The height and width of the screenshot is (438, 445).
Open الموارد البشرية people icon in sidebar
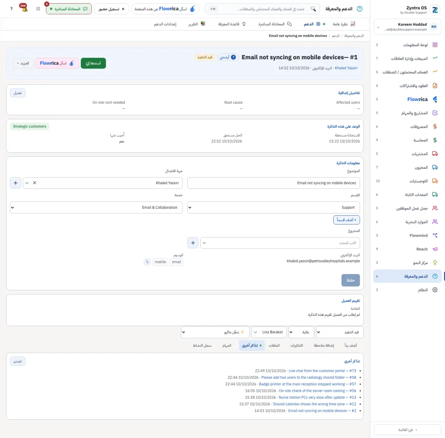(x=435, y=222)
